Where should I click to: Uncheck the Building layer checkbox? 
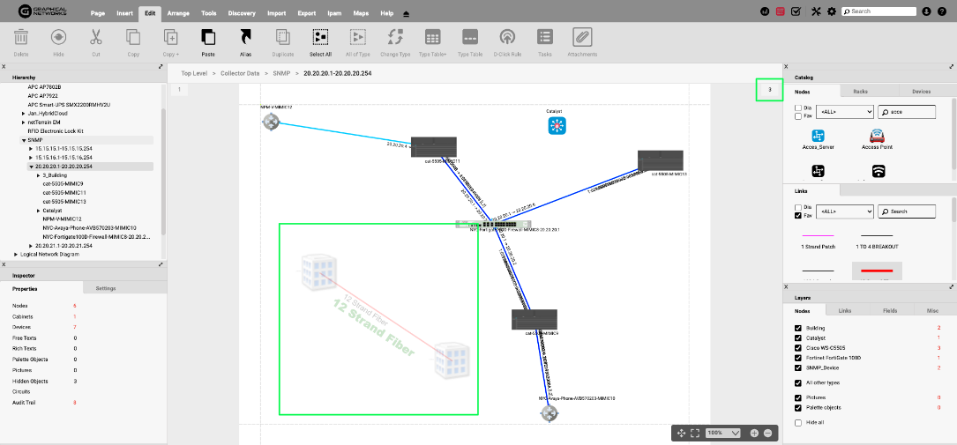(798, 328)
